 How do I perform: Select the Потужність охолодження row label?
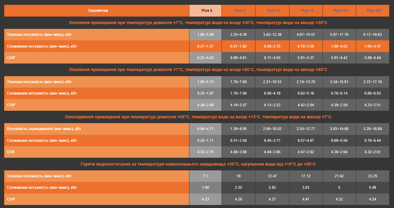[x=44, y=129]
